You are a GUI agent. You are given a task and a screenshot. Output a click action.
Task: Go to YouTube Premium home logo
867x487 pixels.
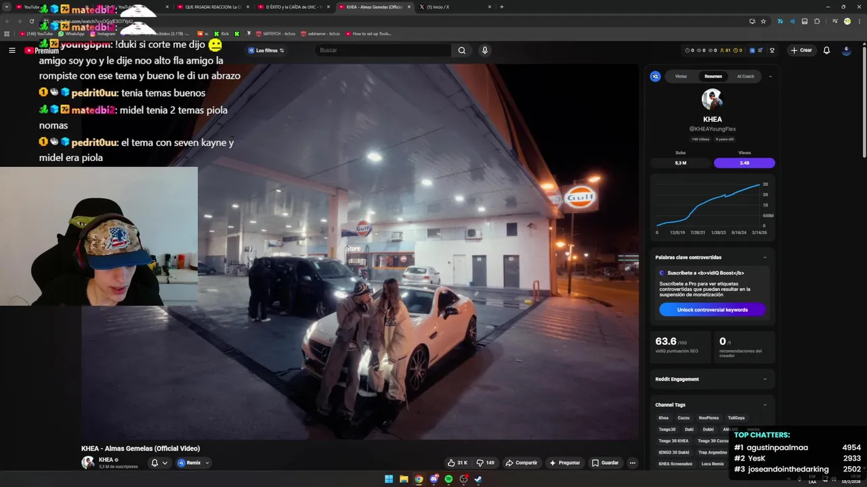point(41,51)
